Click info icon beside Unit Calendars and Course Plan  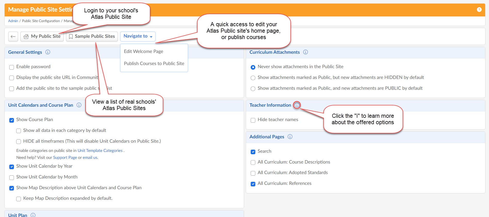(x=79, y=105)
